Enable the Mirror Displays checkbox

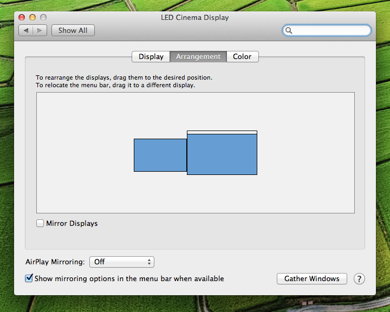pyautogui.click(x=40, y=223)
